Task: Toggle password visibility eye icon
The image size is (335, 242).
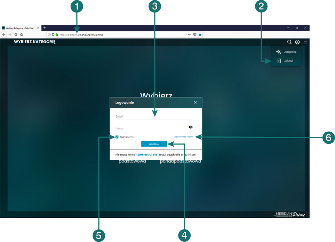Action: click(191, 127)
